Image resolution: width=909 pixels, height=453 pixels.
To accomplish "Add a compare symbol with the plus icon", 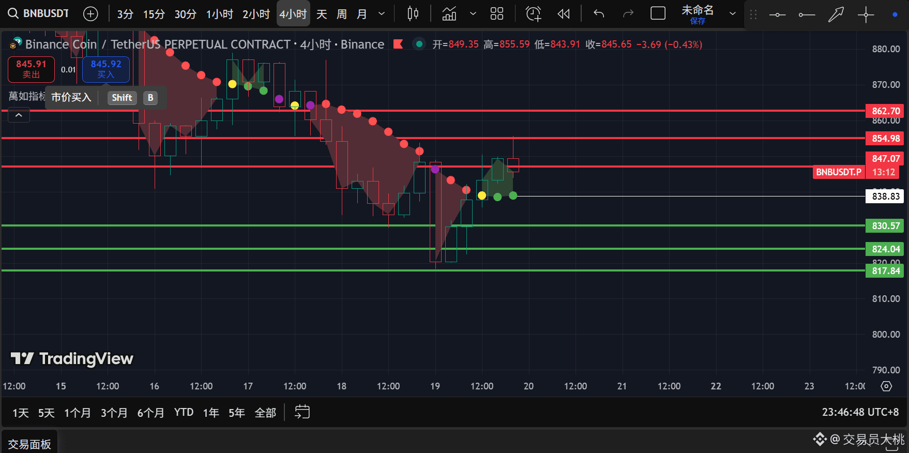I will click(90, 14).
